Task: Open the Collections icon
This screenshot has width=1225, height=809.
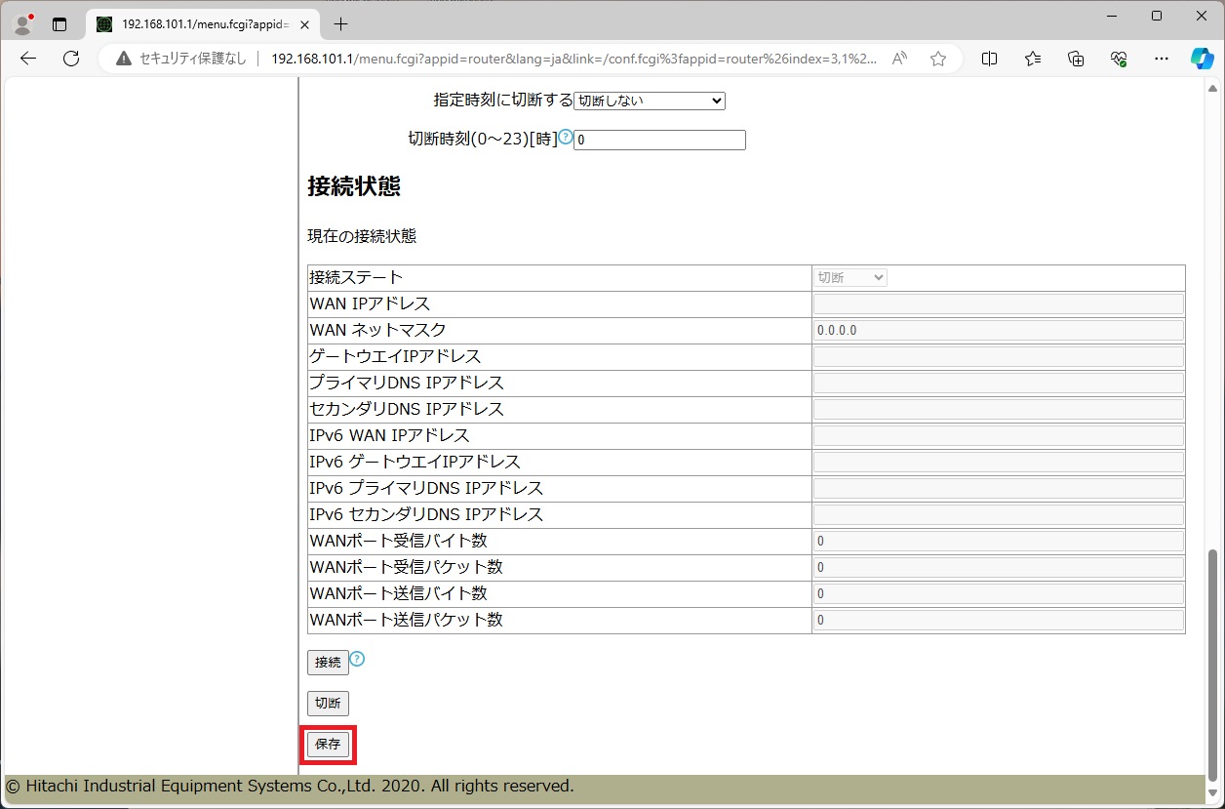Action: click(x=1076, y=59)
